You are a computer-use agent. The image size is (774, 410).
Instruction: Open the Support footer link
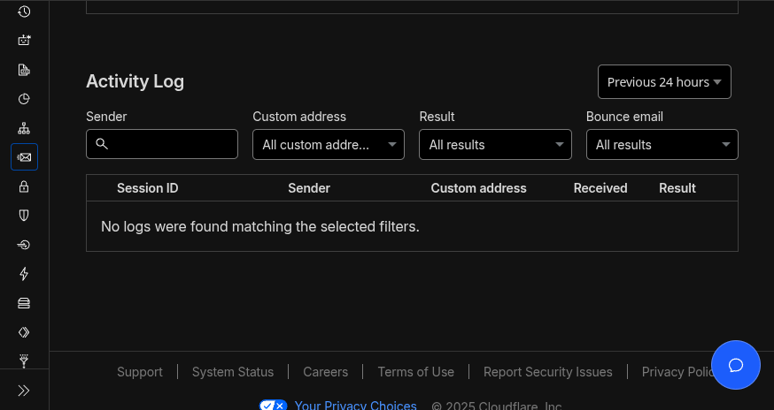point(140,372)
